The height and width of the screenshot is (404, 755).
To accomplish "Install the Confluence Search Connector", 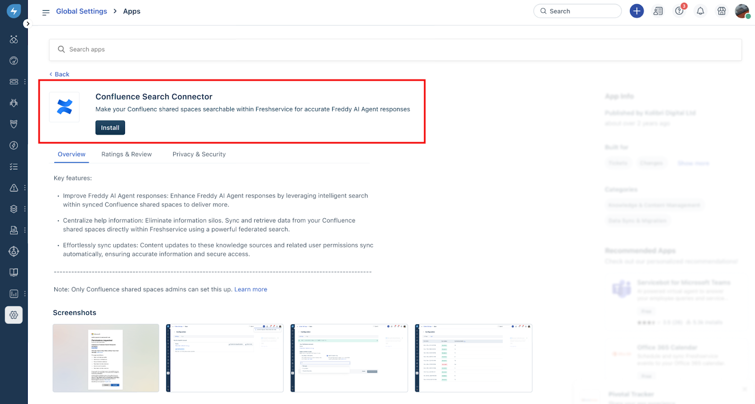I will tap(110, 128).
